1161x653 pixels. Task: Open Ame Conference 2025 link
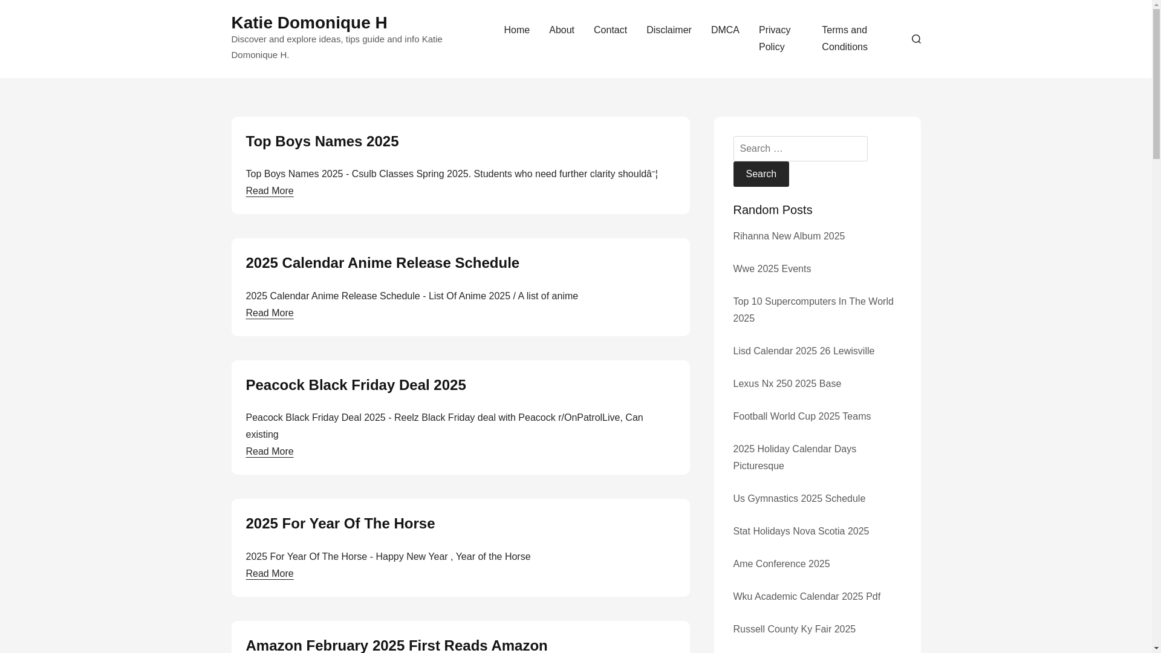tap(781, 564)
